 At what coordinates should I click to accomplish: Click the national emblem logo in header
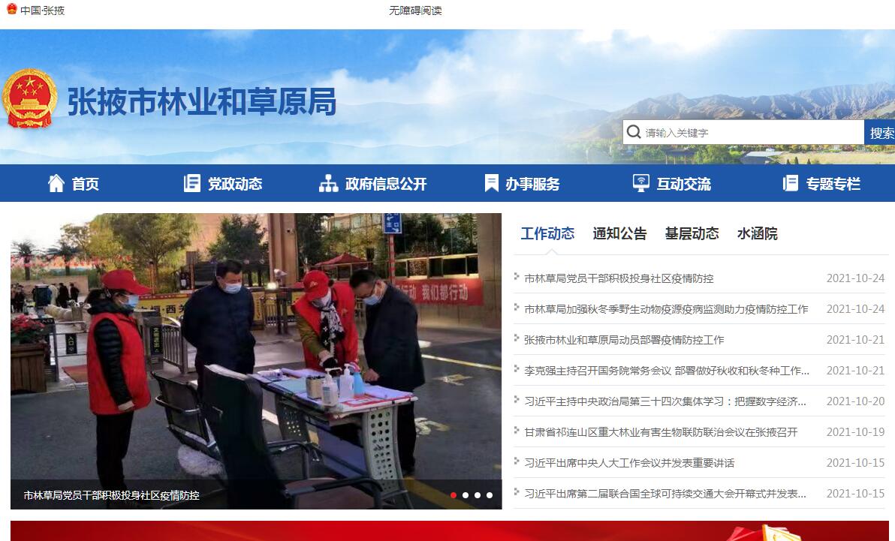tap(29, 99)
